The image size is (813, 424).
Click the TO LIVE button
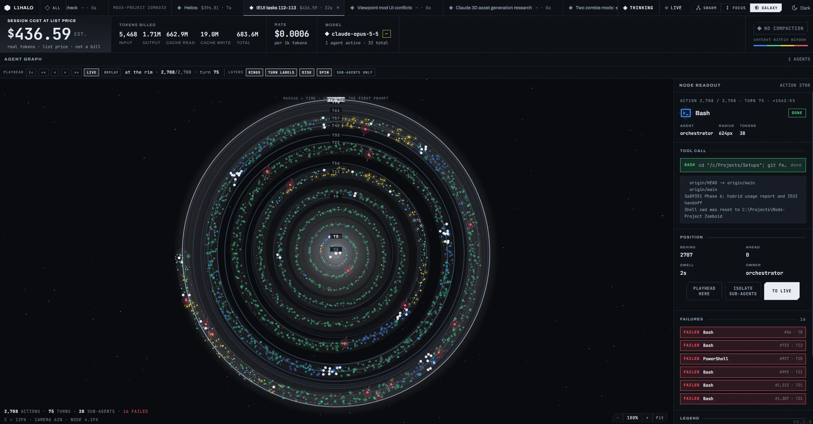click(x=781, y=291)
